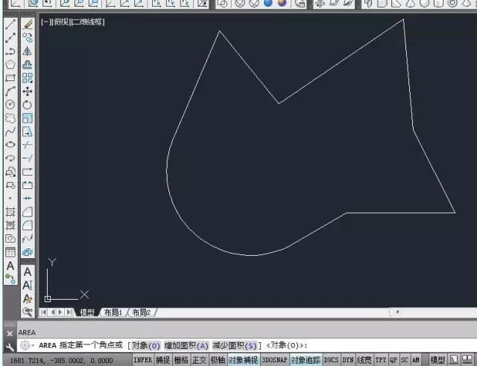Screen dimensions: 477x366
Task: Choose the Polygon tool
Action: pyautogui.click(x=10, y=65)
